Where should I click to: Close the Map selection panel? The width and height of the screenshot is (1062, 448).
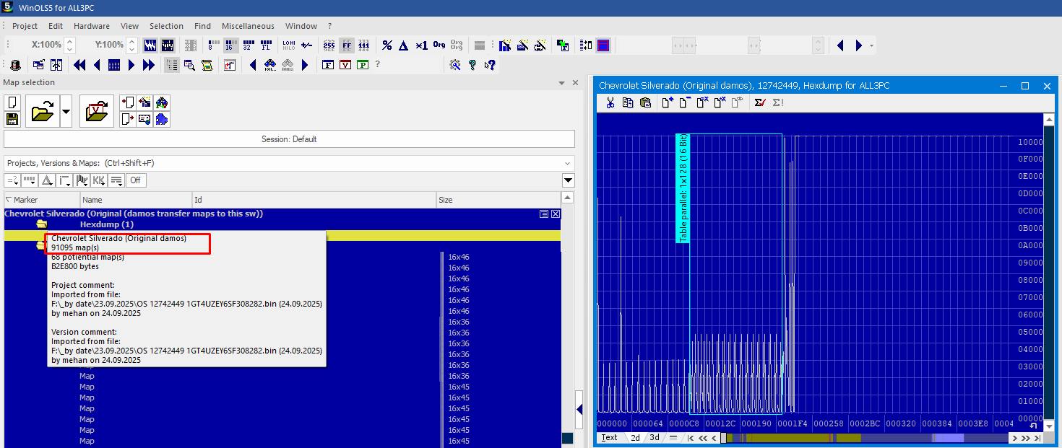point(575,83)
